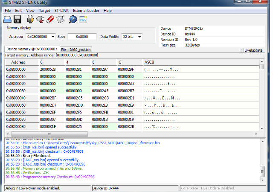Click the column C header
273x192 pixels.
click(130, 62)
